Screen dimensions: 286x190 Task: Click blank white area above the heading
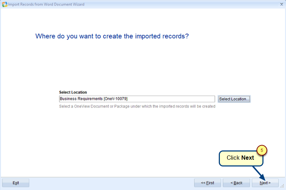[x=143, y=20]
